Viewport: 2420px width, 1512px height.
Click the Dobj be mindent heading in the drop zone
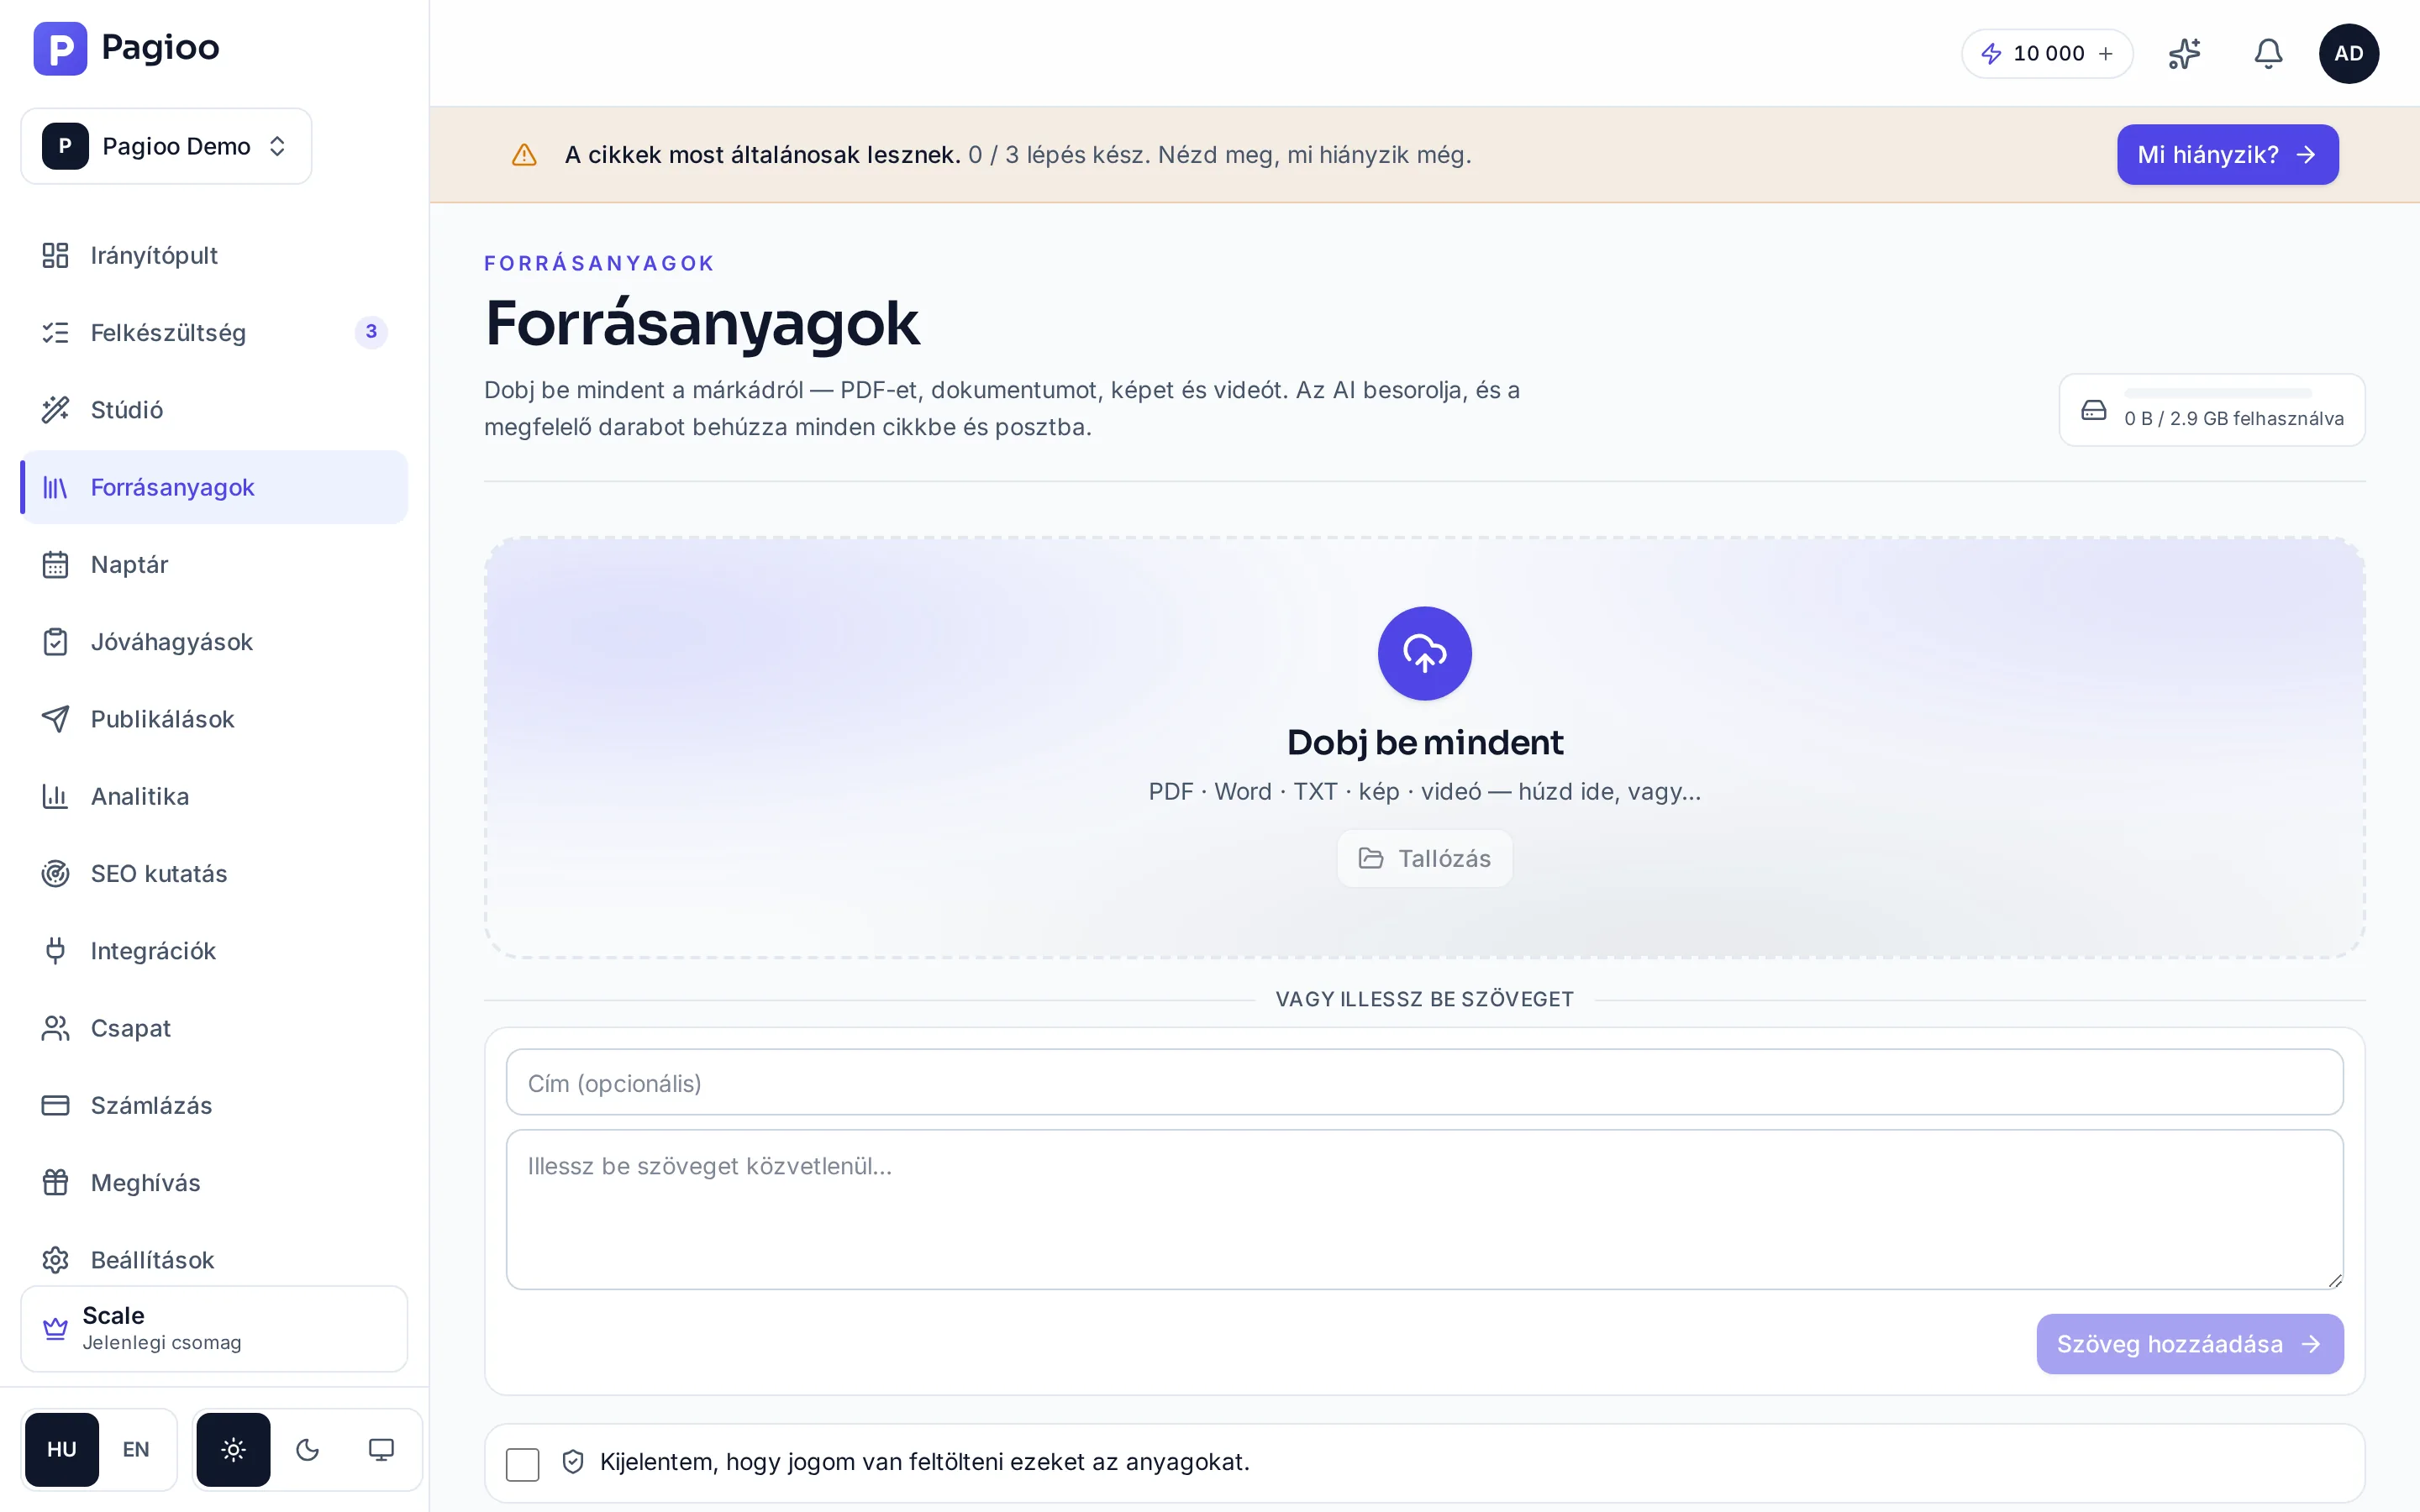(1424, 742)
